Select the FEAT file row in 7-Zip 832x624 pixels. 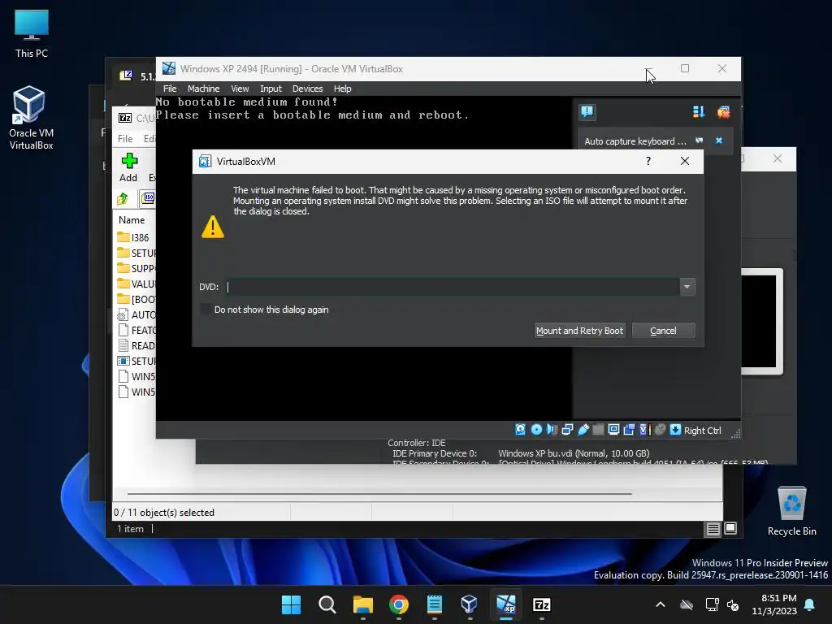click(x=136, y=330)
